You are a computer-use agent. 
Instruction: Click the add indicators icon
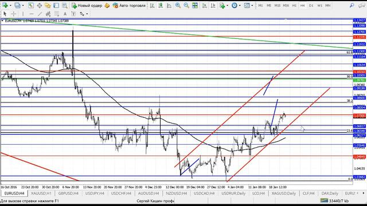(x=222, y=5)
